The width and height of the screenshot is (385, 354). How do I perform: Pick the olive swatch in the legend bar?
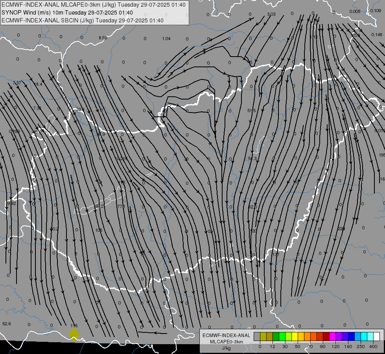pyautogui.click(x=263, y=337)
